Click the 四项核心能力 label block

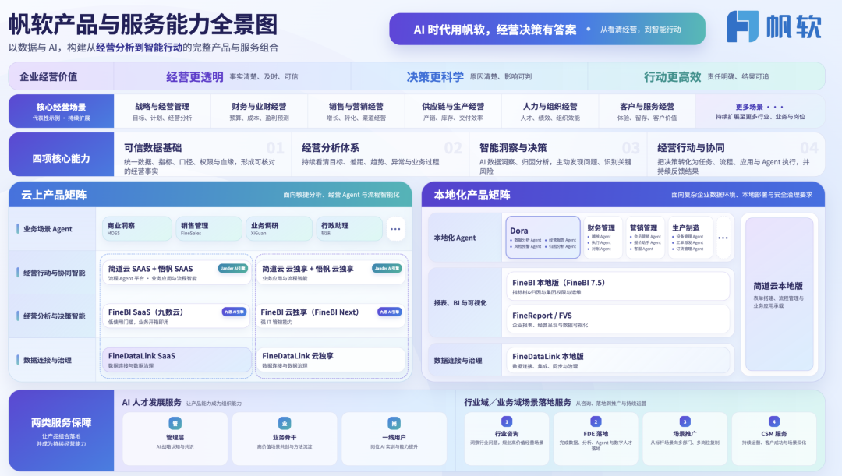62,154
